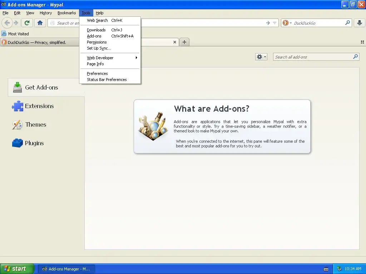Choose Status Bar Preferences menu item
Image resolution: width=366 pixels, height=274 pixels.
coord(110,80)
